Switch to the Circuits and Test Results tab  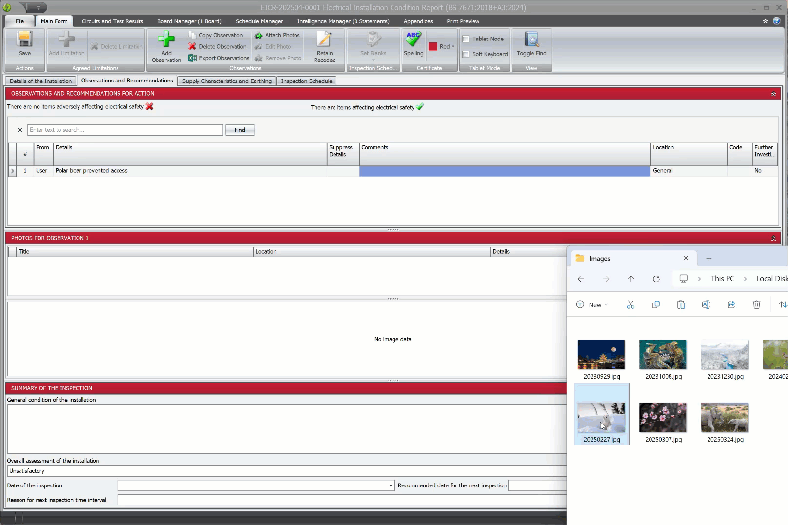(x=112, y=21)
